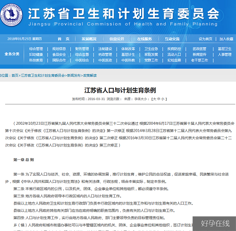Select the 财务管理 category link
This screenshot has width=236, height=231.
coord(82,49)
